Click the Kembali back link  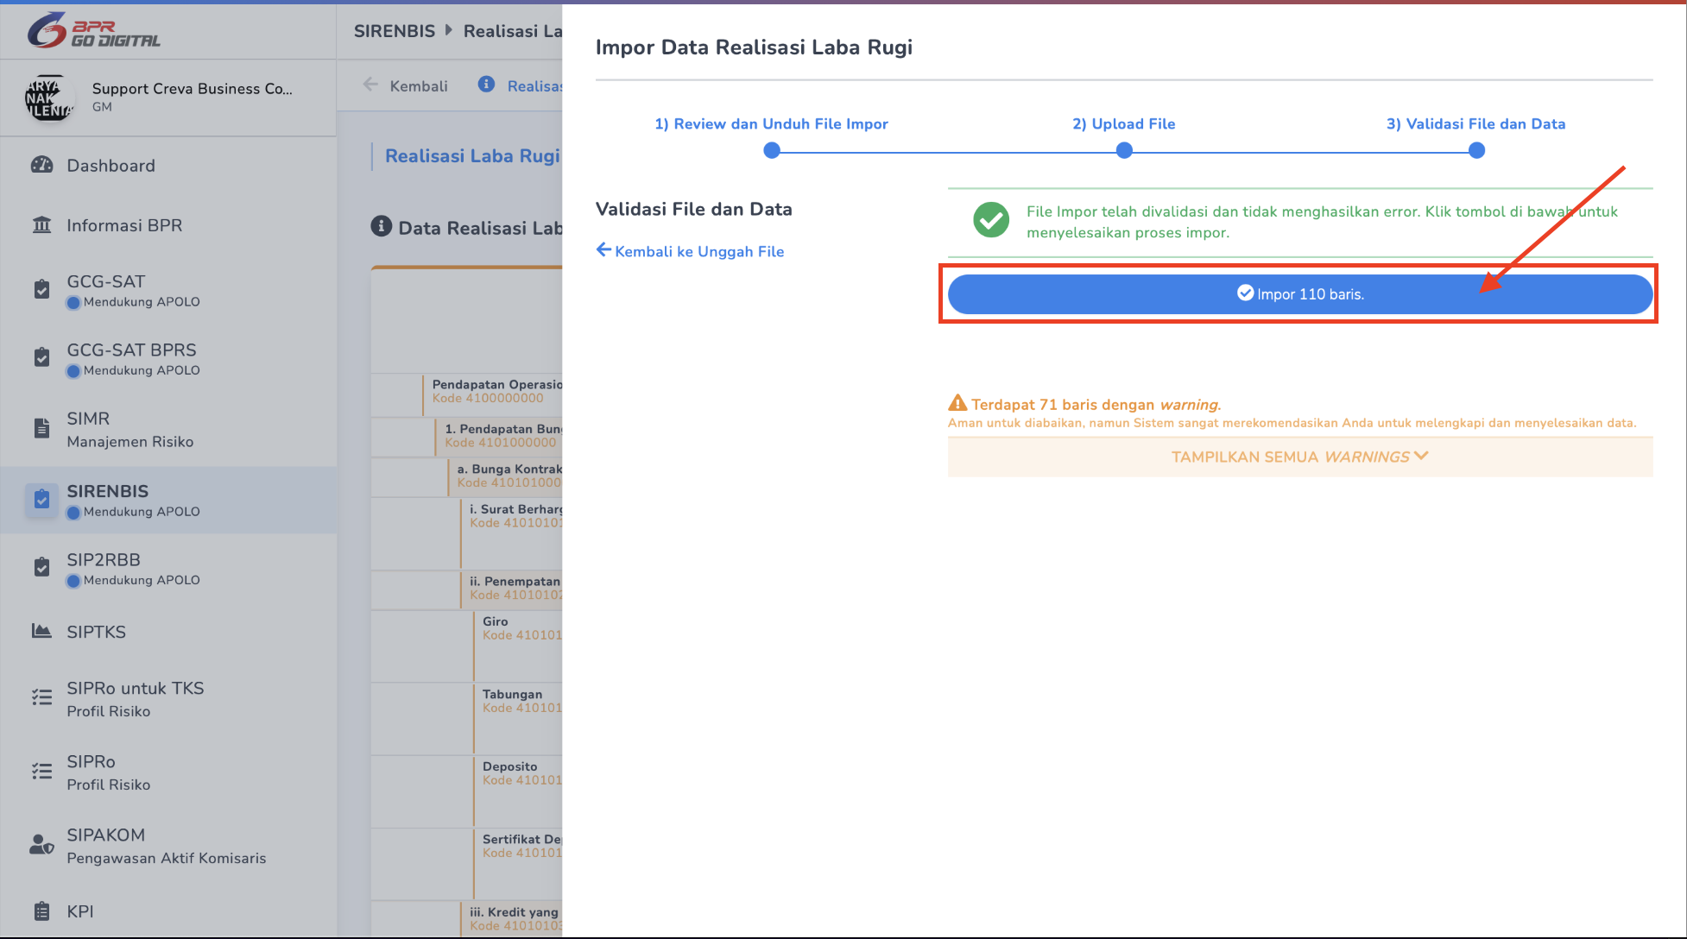406,85
